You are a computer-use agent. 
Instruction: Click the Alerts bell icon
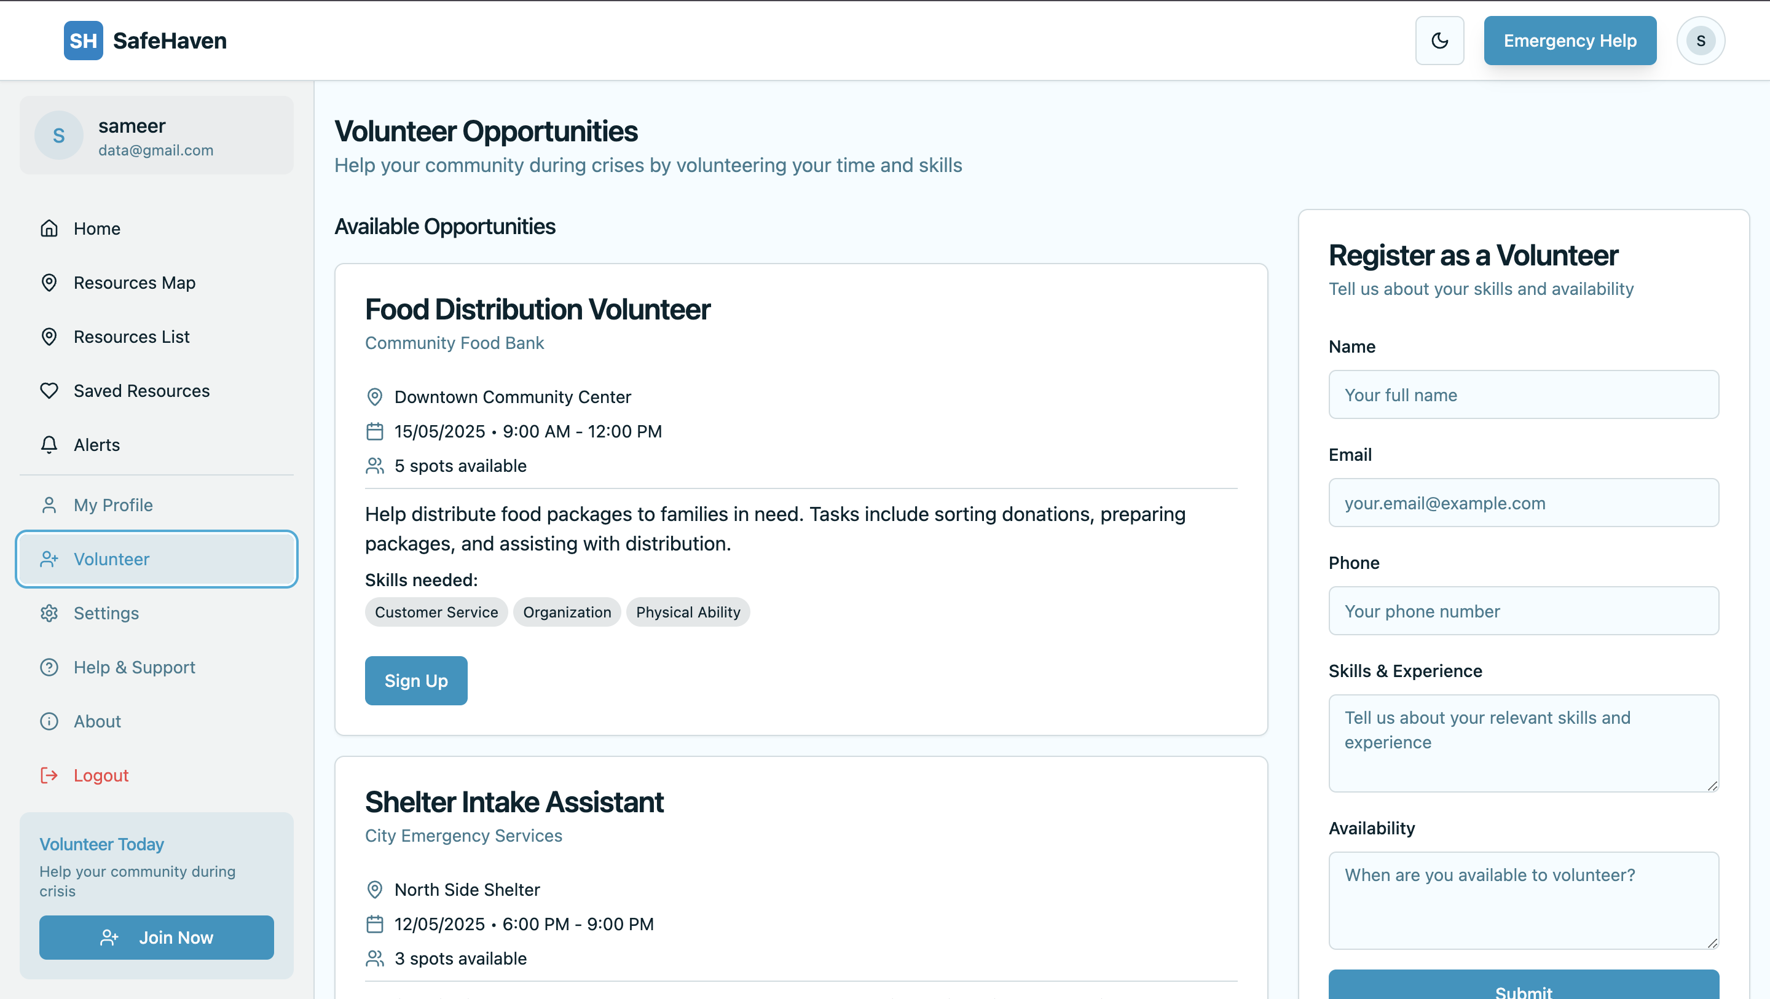click(49, 445)
